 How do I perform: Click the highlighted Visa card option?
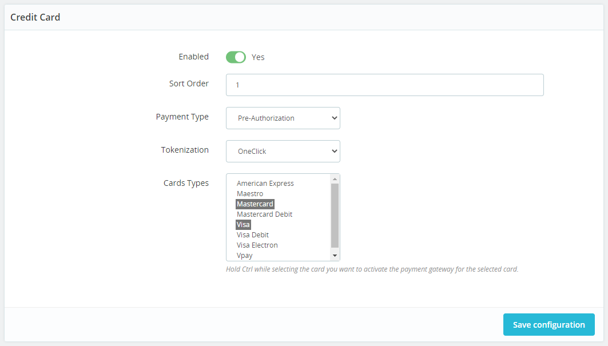[243, 225]
